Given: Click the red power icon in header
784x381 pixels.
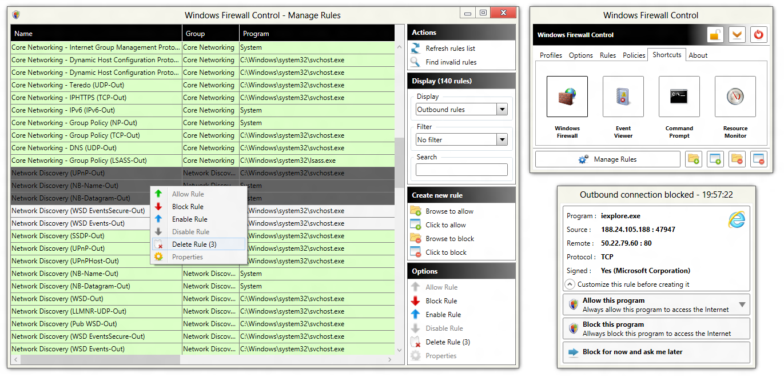Looking at the screenshot, I should click(x=759, y=35).
